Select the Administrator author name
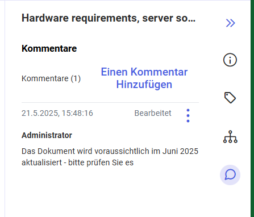 (47, 135)
